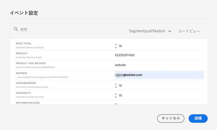217x130 pixels.
Task: Select the PRODUCT row label
Action: (22, 53)
